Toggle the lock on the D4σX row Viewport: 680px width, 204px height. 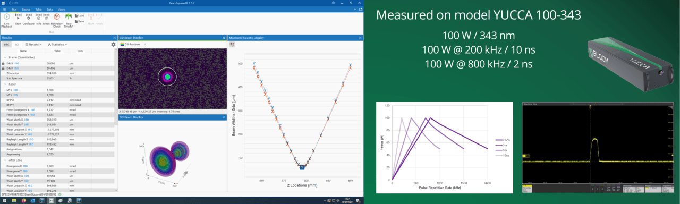pyautogui.click(x=3, y=63)
